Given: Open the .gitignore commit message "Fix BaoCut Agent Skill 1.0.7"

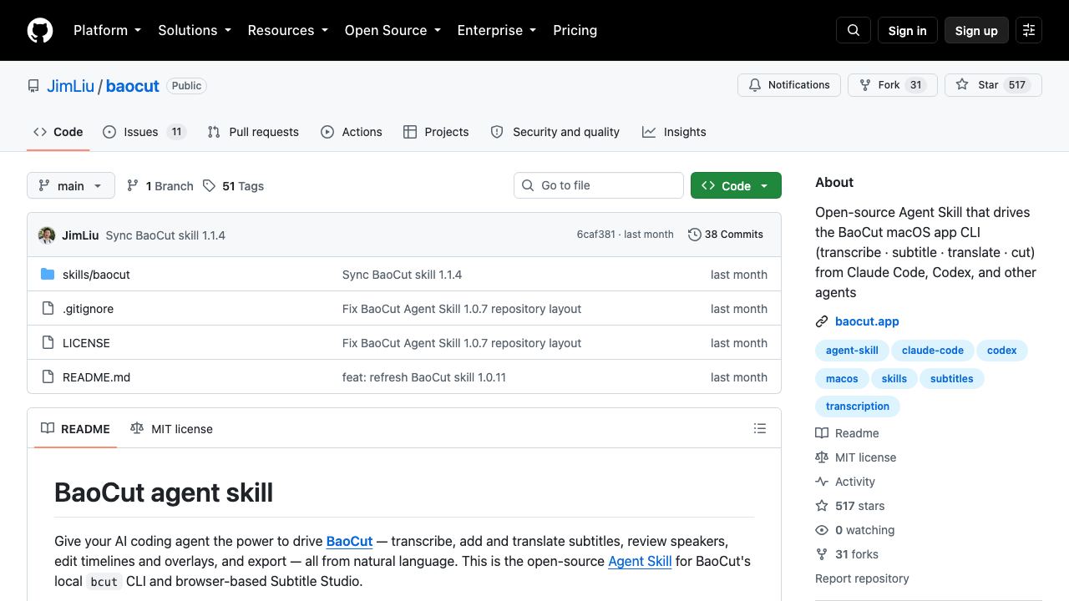Looking at the screenshot, I should click(x=462, y=309).
